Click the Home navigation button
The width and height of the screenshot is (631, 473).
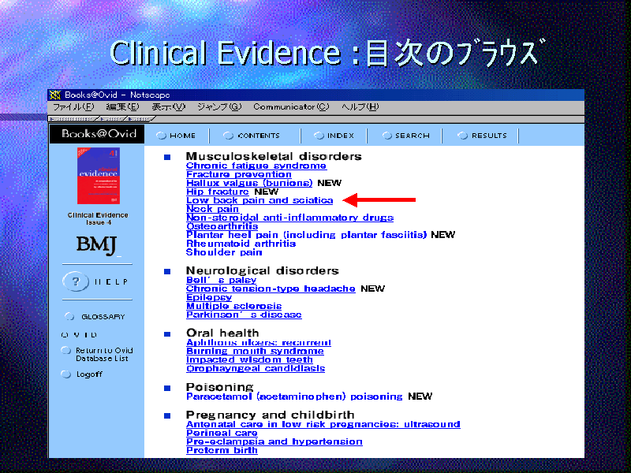click(175, 136)
